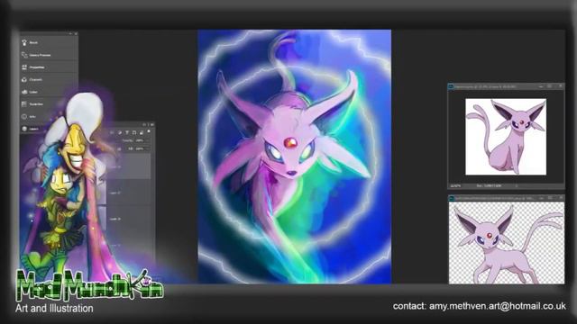Minimize the sitting Espeon reference window
The height and width of the screenshot is (324, 577).
(541, 86)
